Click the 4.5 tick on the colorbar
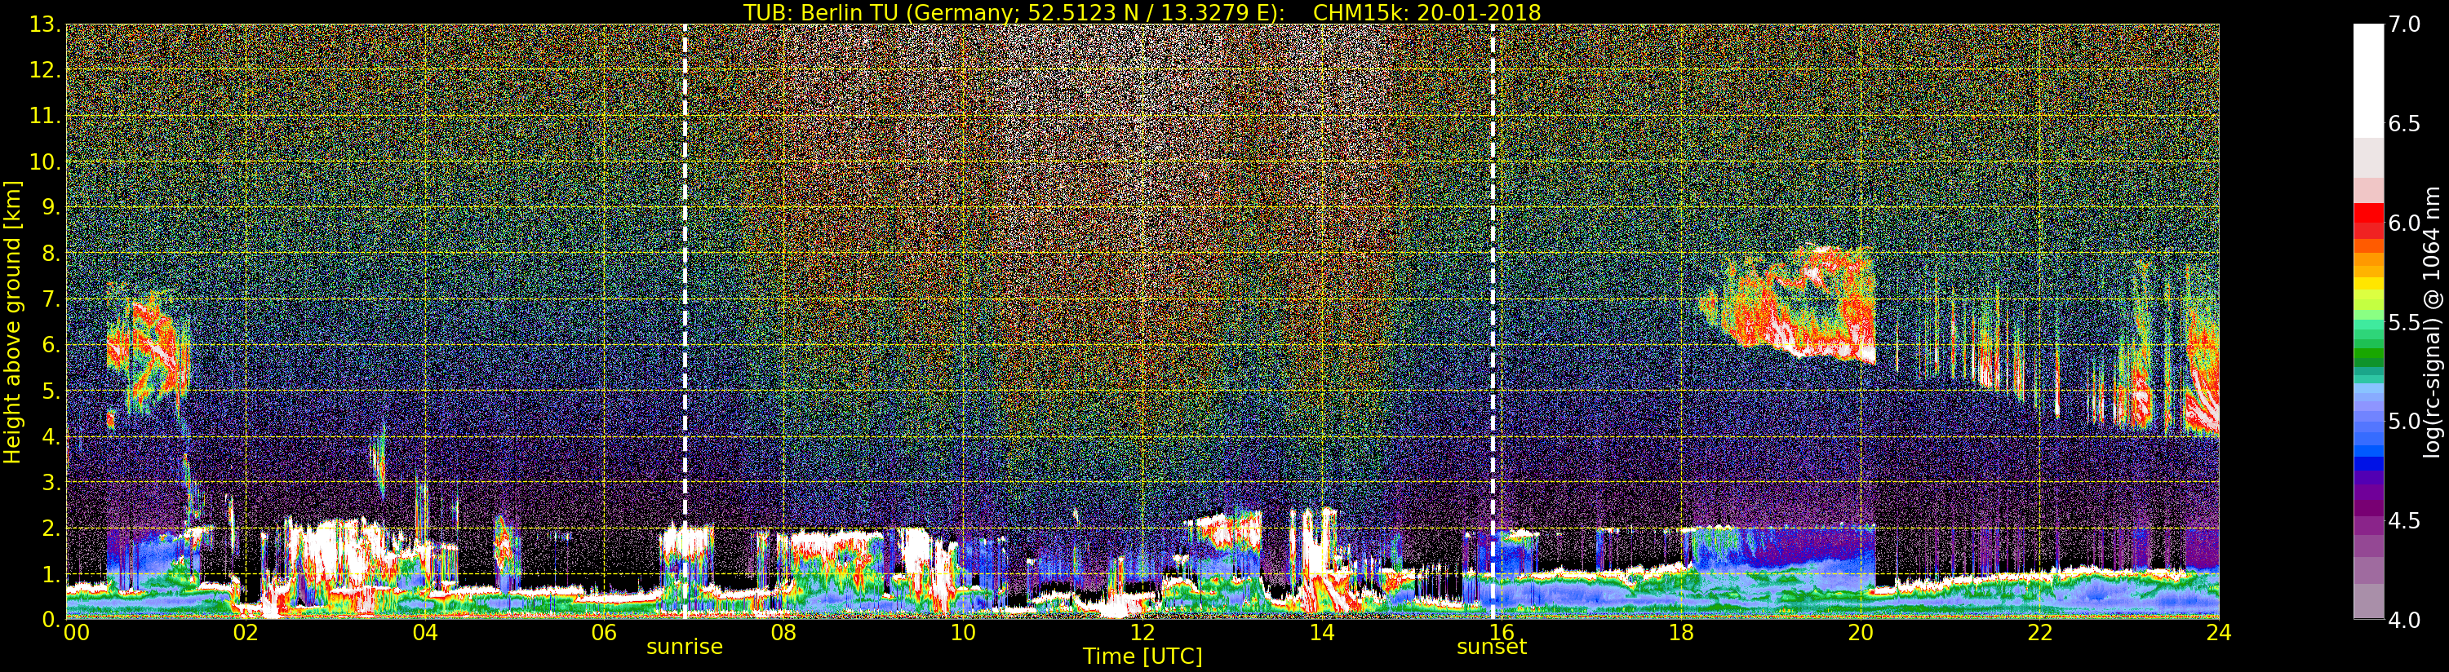The width and height of the screenshot is (2449, 672). [x=2404, y=521]
